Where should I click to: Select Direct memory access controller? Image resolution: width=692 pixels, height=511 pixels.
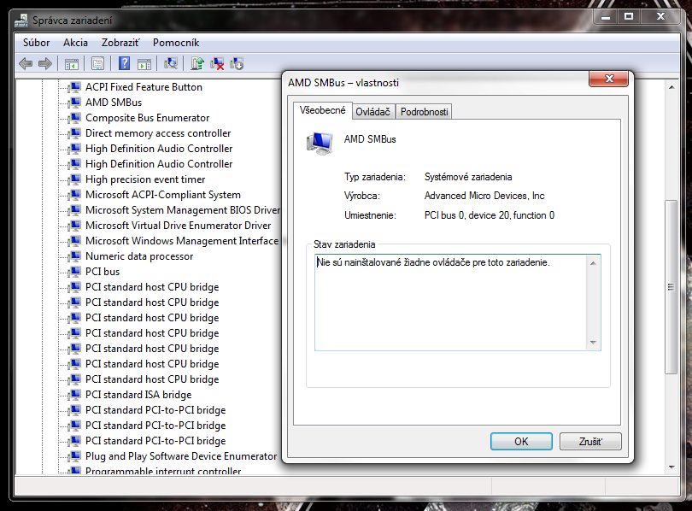(158, 133)
